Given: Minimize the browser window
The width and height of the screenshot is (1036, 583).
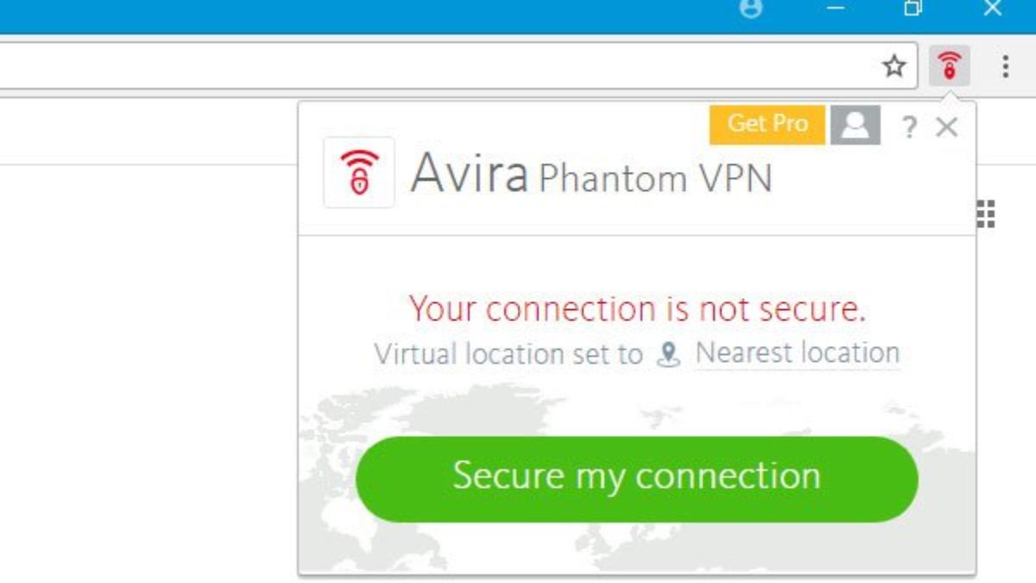Looking at the screenshot, I should 835,9.
